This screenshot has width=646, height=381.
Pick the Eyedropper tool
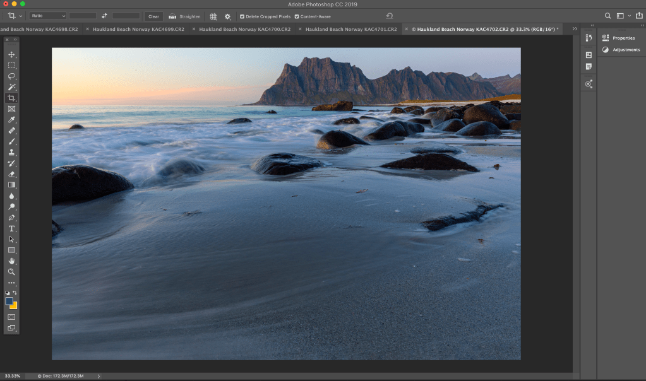[11, 120]
